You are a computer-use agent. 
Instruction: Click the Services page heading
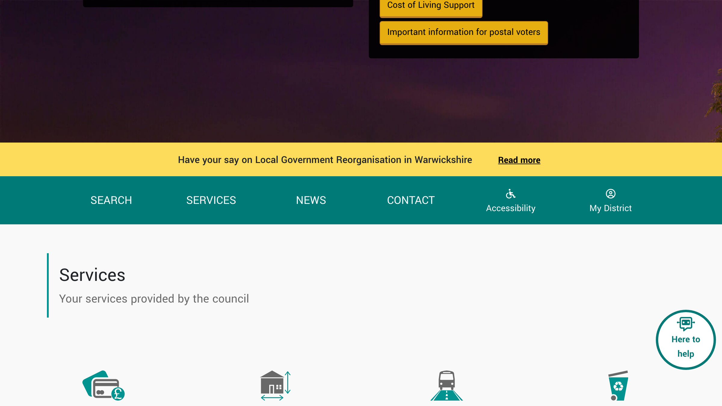(92, 275)
